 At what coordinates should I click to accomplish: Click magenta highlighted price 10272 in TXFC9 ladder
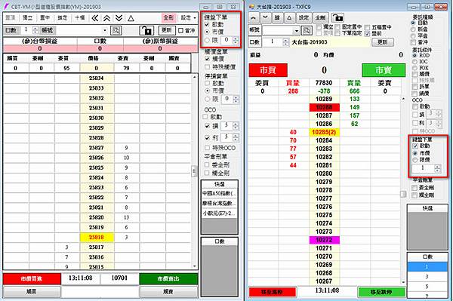tap(324, 240)
